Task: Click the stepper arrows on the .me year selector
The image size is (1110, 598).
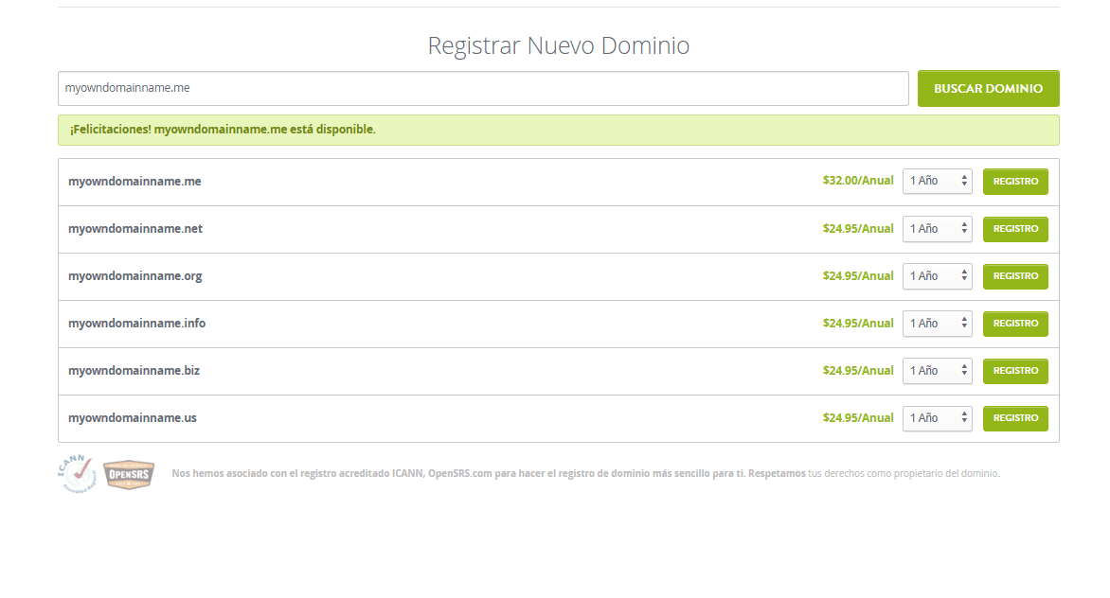Action: point(963,181)
